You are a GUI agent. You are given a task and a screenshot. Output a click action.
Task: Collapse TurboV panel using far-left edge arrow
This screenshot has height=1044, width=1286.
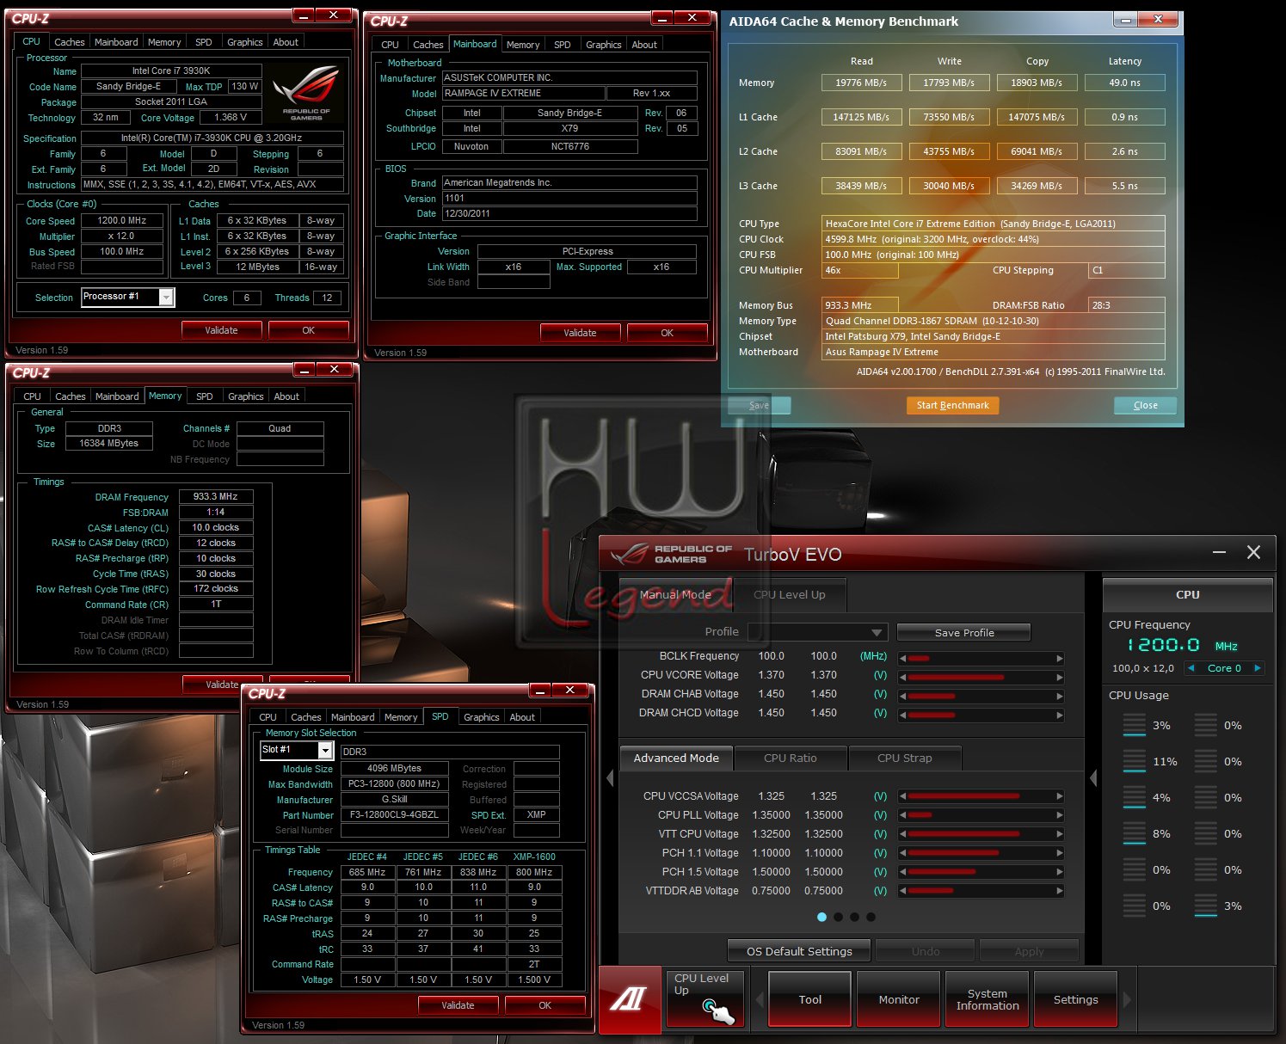tap(609, 777)
